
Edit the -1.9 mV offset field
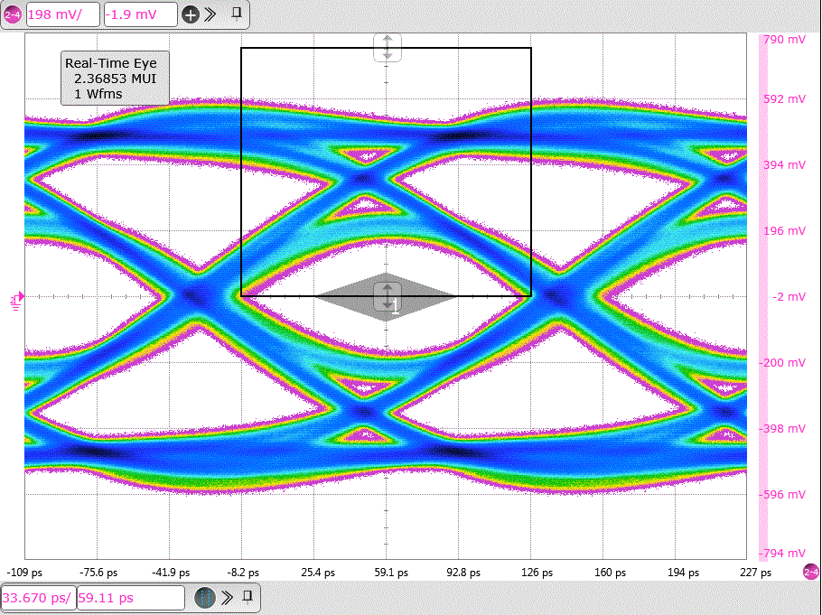point(140,14)
